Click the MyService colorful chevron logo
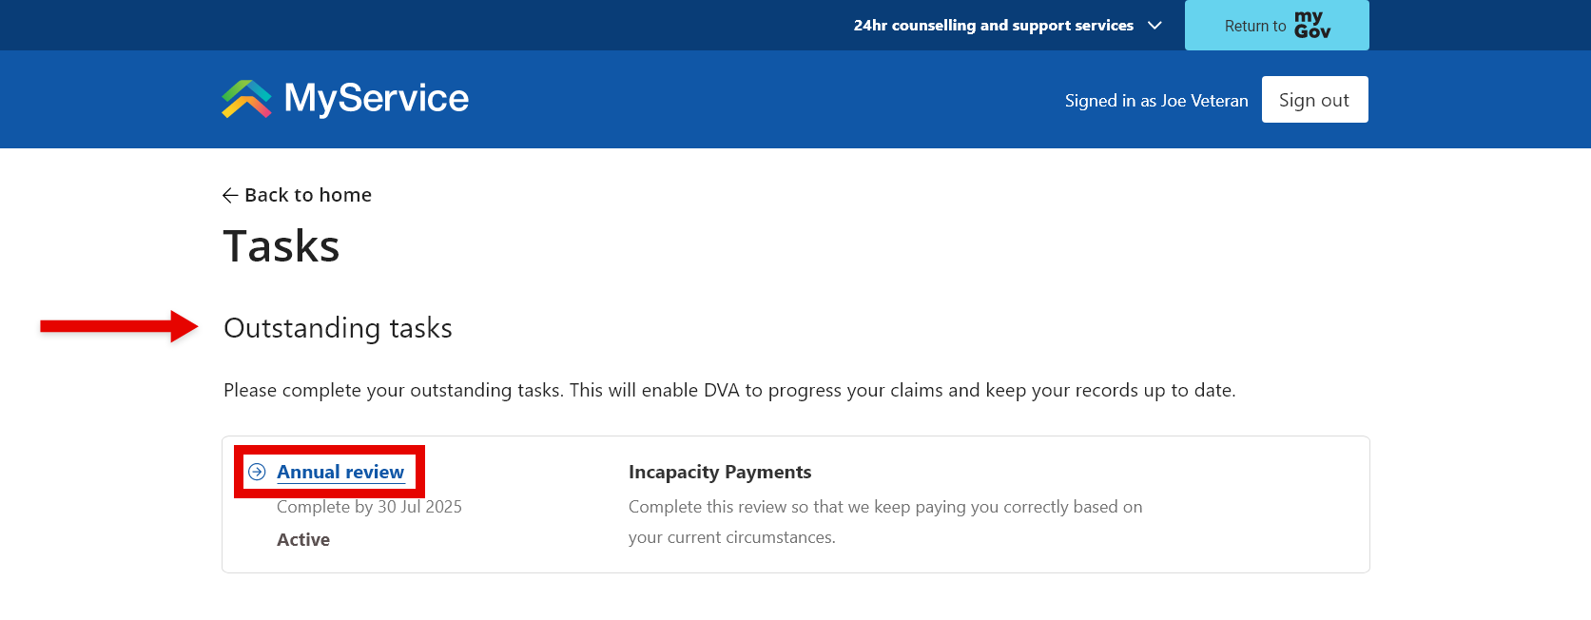This screenshot has width=1591, height=620. pos(246,99)
